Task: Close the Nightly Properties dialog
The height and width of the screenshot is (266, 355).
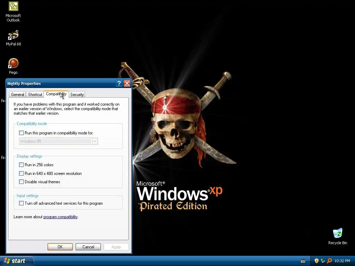Action: click(x=127, y=83)
